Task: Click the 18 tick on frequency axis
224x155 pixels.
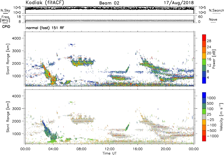Action: click(x=19, y=17)
